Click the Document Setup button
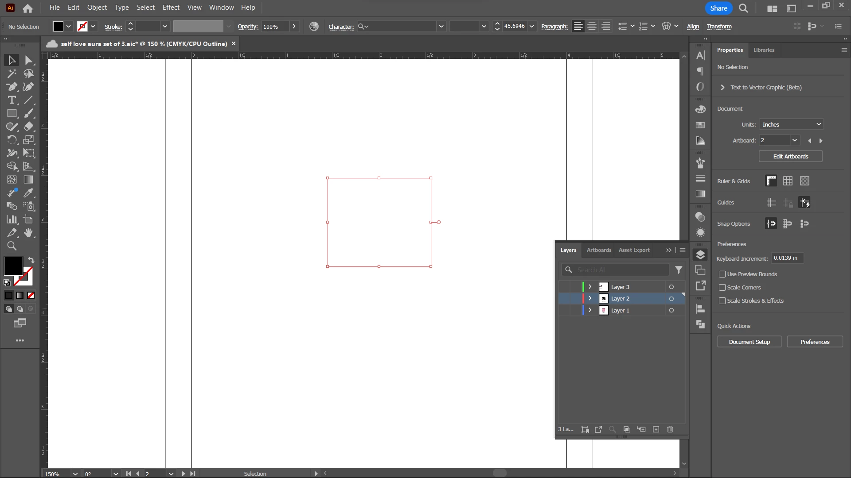This screenshot has height=478, width=851. point(749,342)
